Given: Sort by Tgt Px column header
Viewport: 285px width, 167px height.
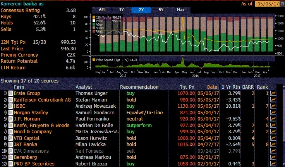Looking at the screenshot, I should click(x=187, y=87).
